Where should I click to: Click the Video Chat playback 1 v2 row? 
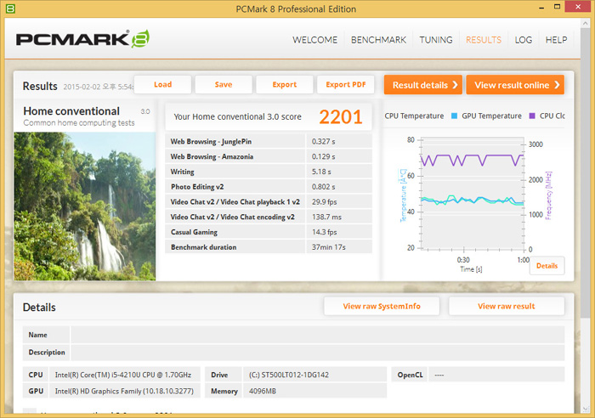tap(269, 202)
